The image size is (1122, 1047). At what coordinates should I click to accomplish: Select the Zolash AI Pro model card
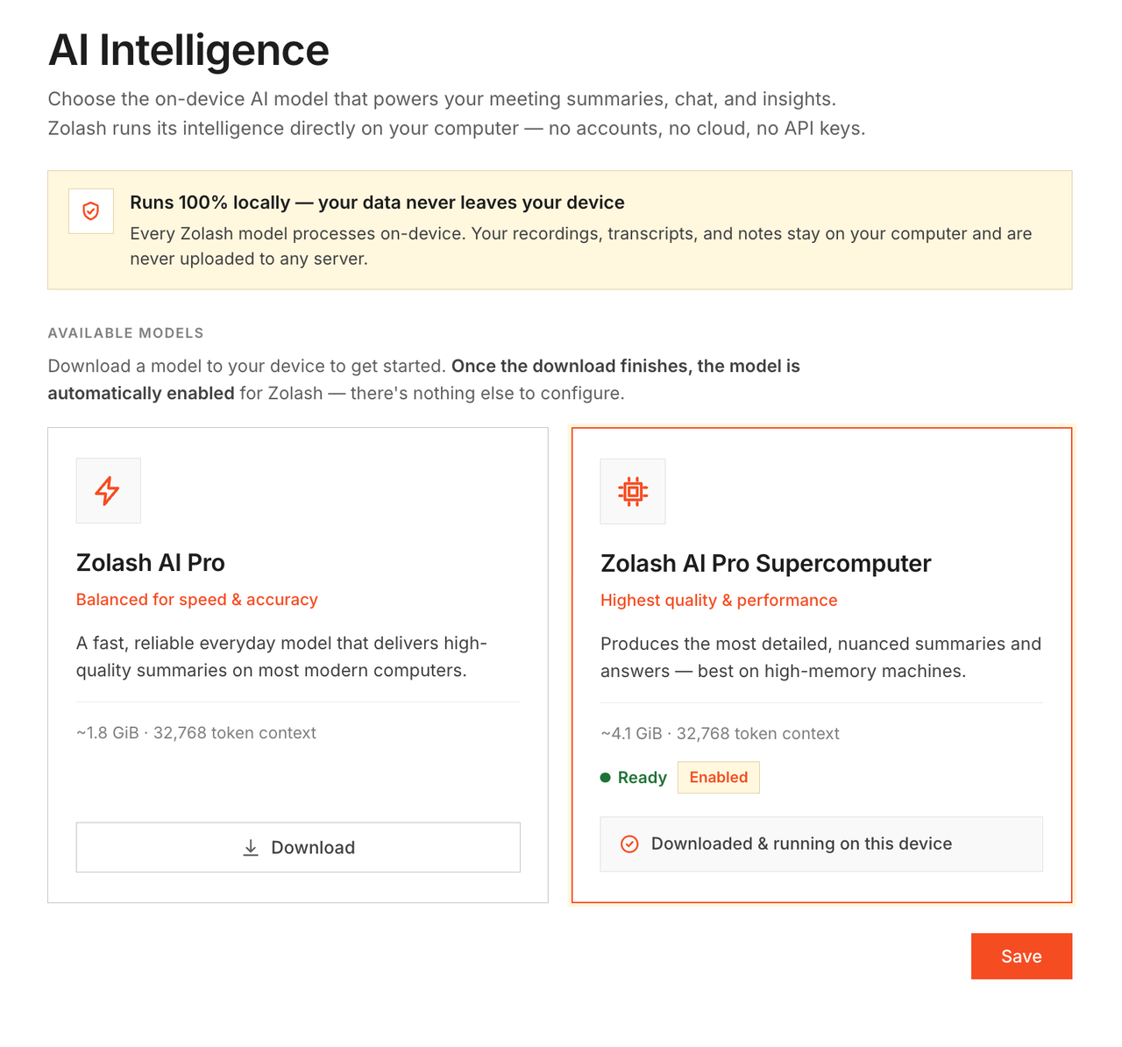pyautogui.click(x=298, y=665)
